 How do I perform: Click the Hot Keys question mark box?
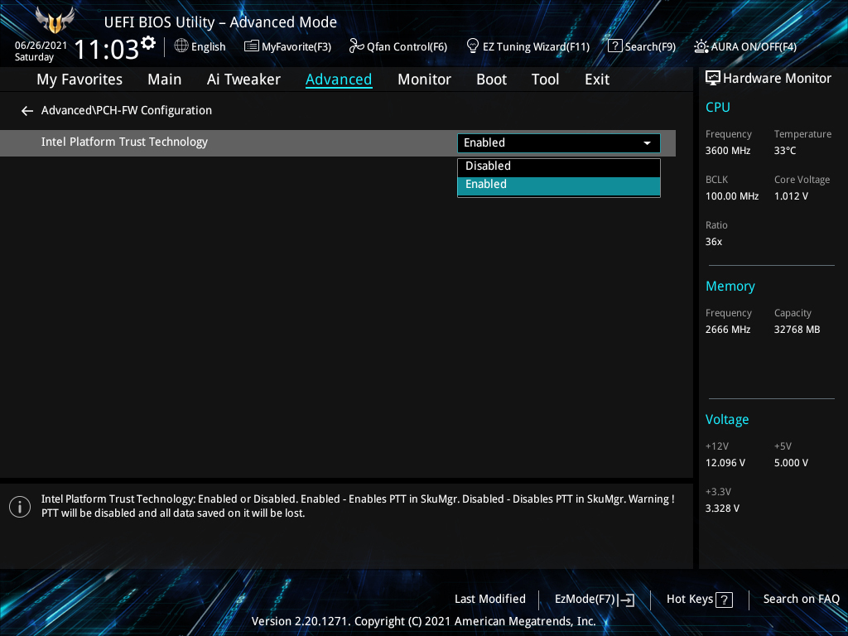click(x=724, y=600)
